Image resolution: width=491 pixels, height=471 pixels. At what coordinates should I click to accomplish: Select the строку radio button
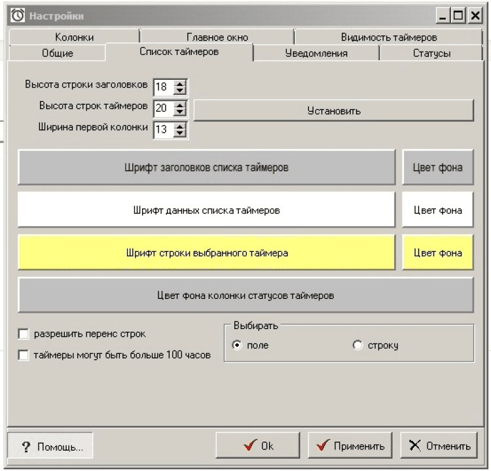357,345
